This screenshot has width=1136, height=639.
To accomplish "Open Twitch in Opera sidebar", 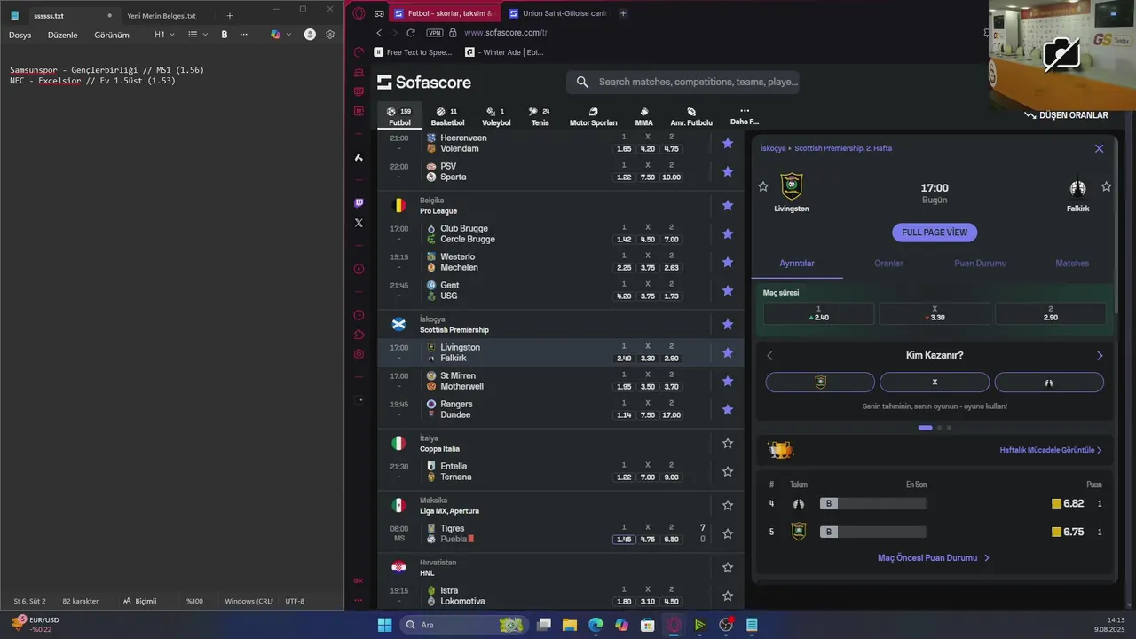I will pos(359,203).
